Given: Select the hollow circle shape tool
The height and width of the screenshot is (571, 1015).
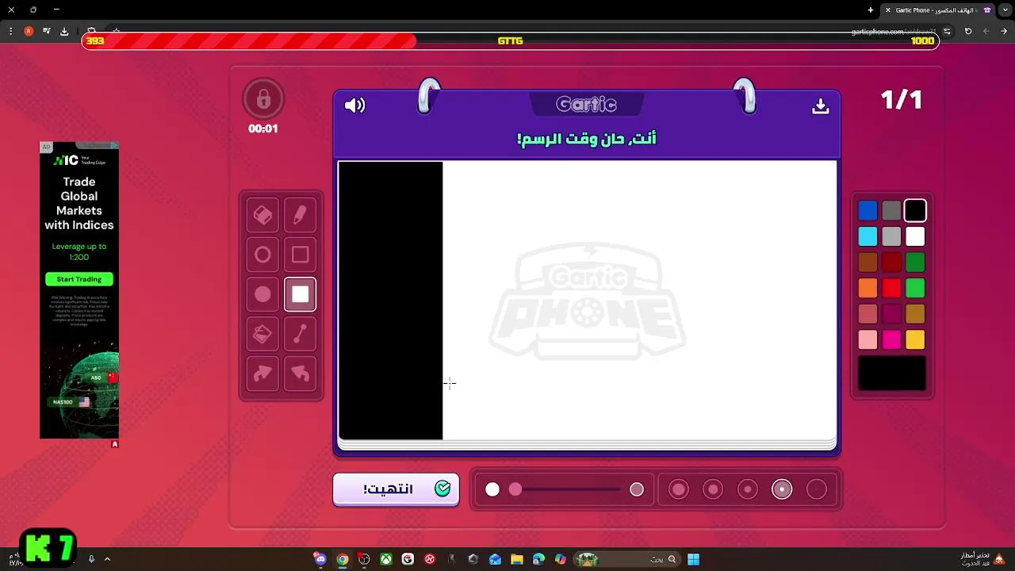Looking at the screenshot, I should point(262,255).
